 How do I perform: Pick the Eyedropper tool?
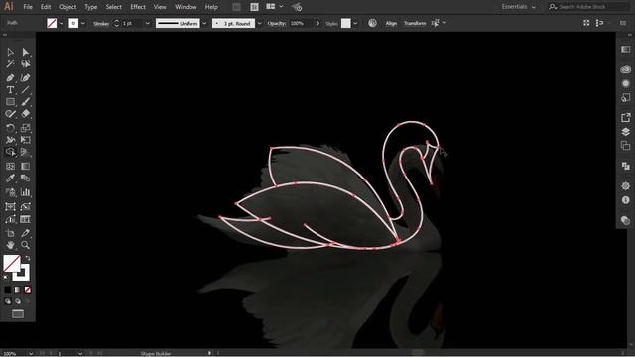[x=11, y=178]
